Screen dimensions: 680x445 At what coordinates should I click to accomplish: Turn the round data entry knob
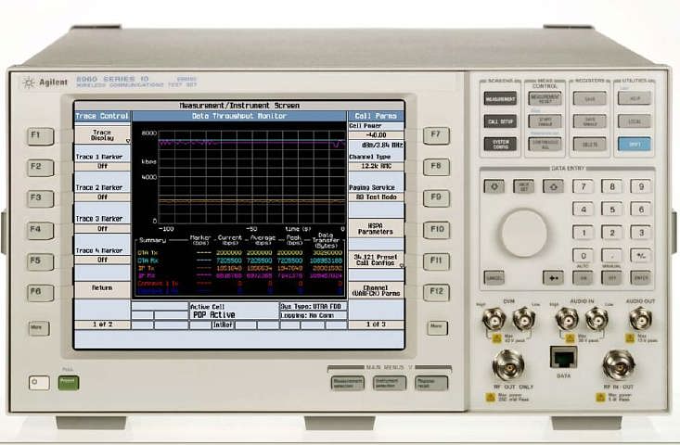[524, 232]
